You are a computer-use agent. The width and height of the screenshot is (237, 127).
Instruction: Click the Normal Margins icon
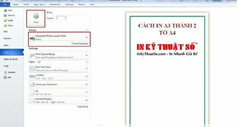pyautogui.click(x=32, y=100)
